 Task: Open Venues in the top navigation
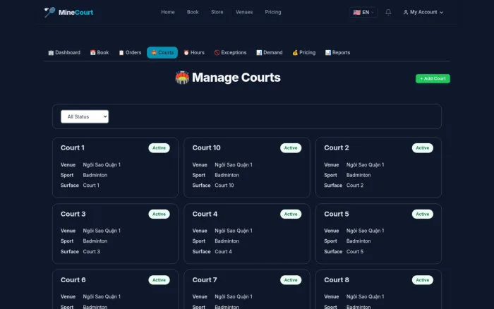pos(244,12)
